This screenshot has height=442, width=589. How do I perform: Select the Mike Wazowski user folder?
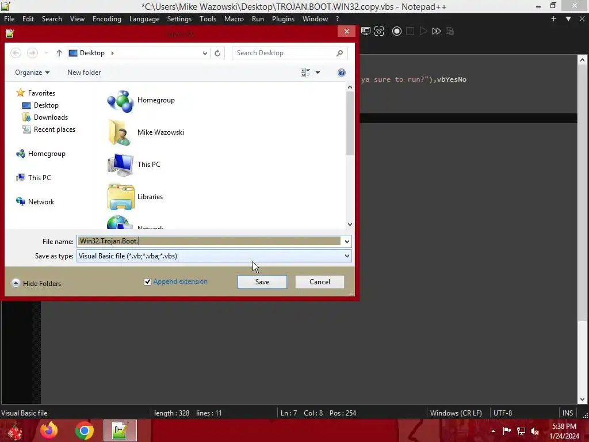[146, 133]
